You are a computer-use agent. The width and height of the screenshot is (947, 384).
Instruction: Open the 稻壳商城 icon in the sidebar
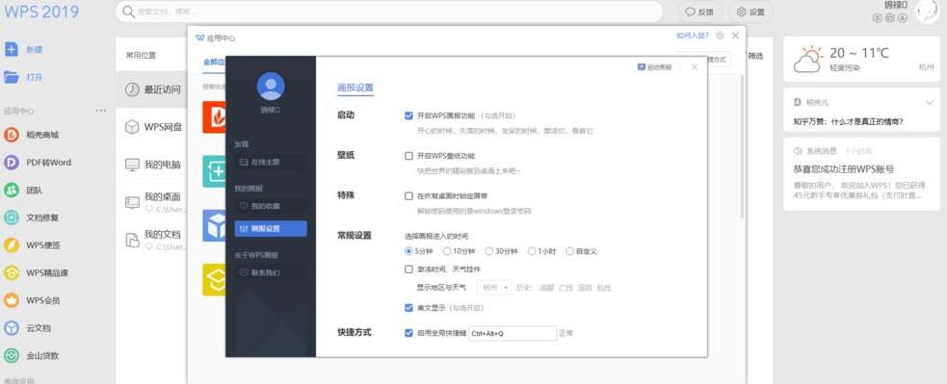coord(12,135)
